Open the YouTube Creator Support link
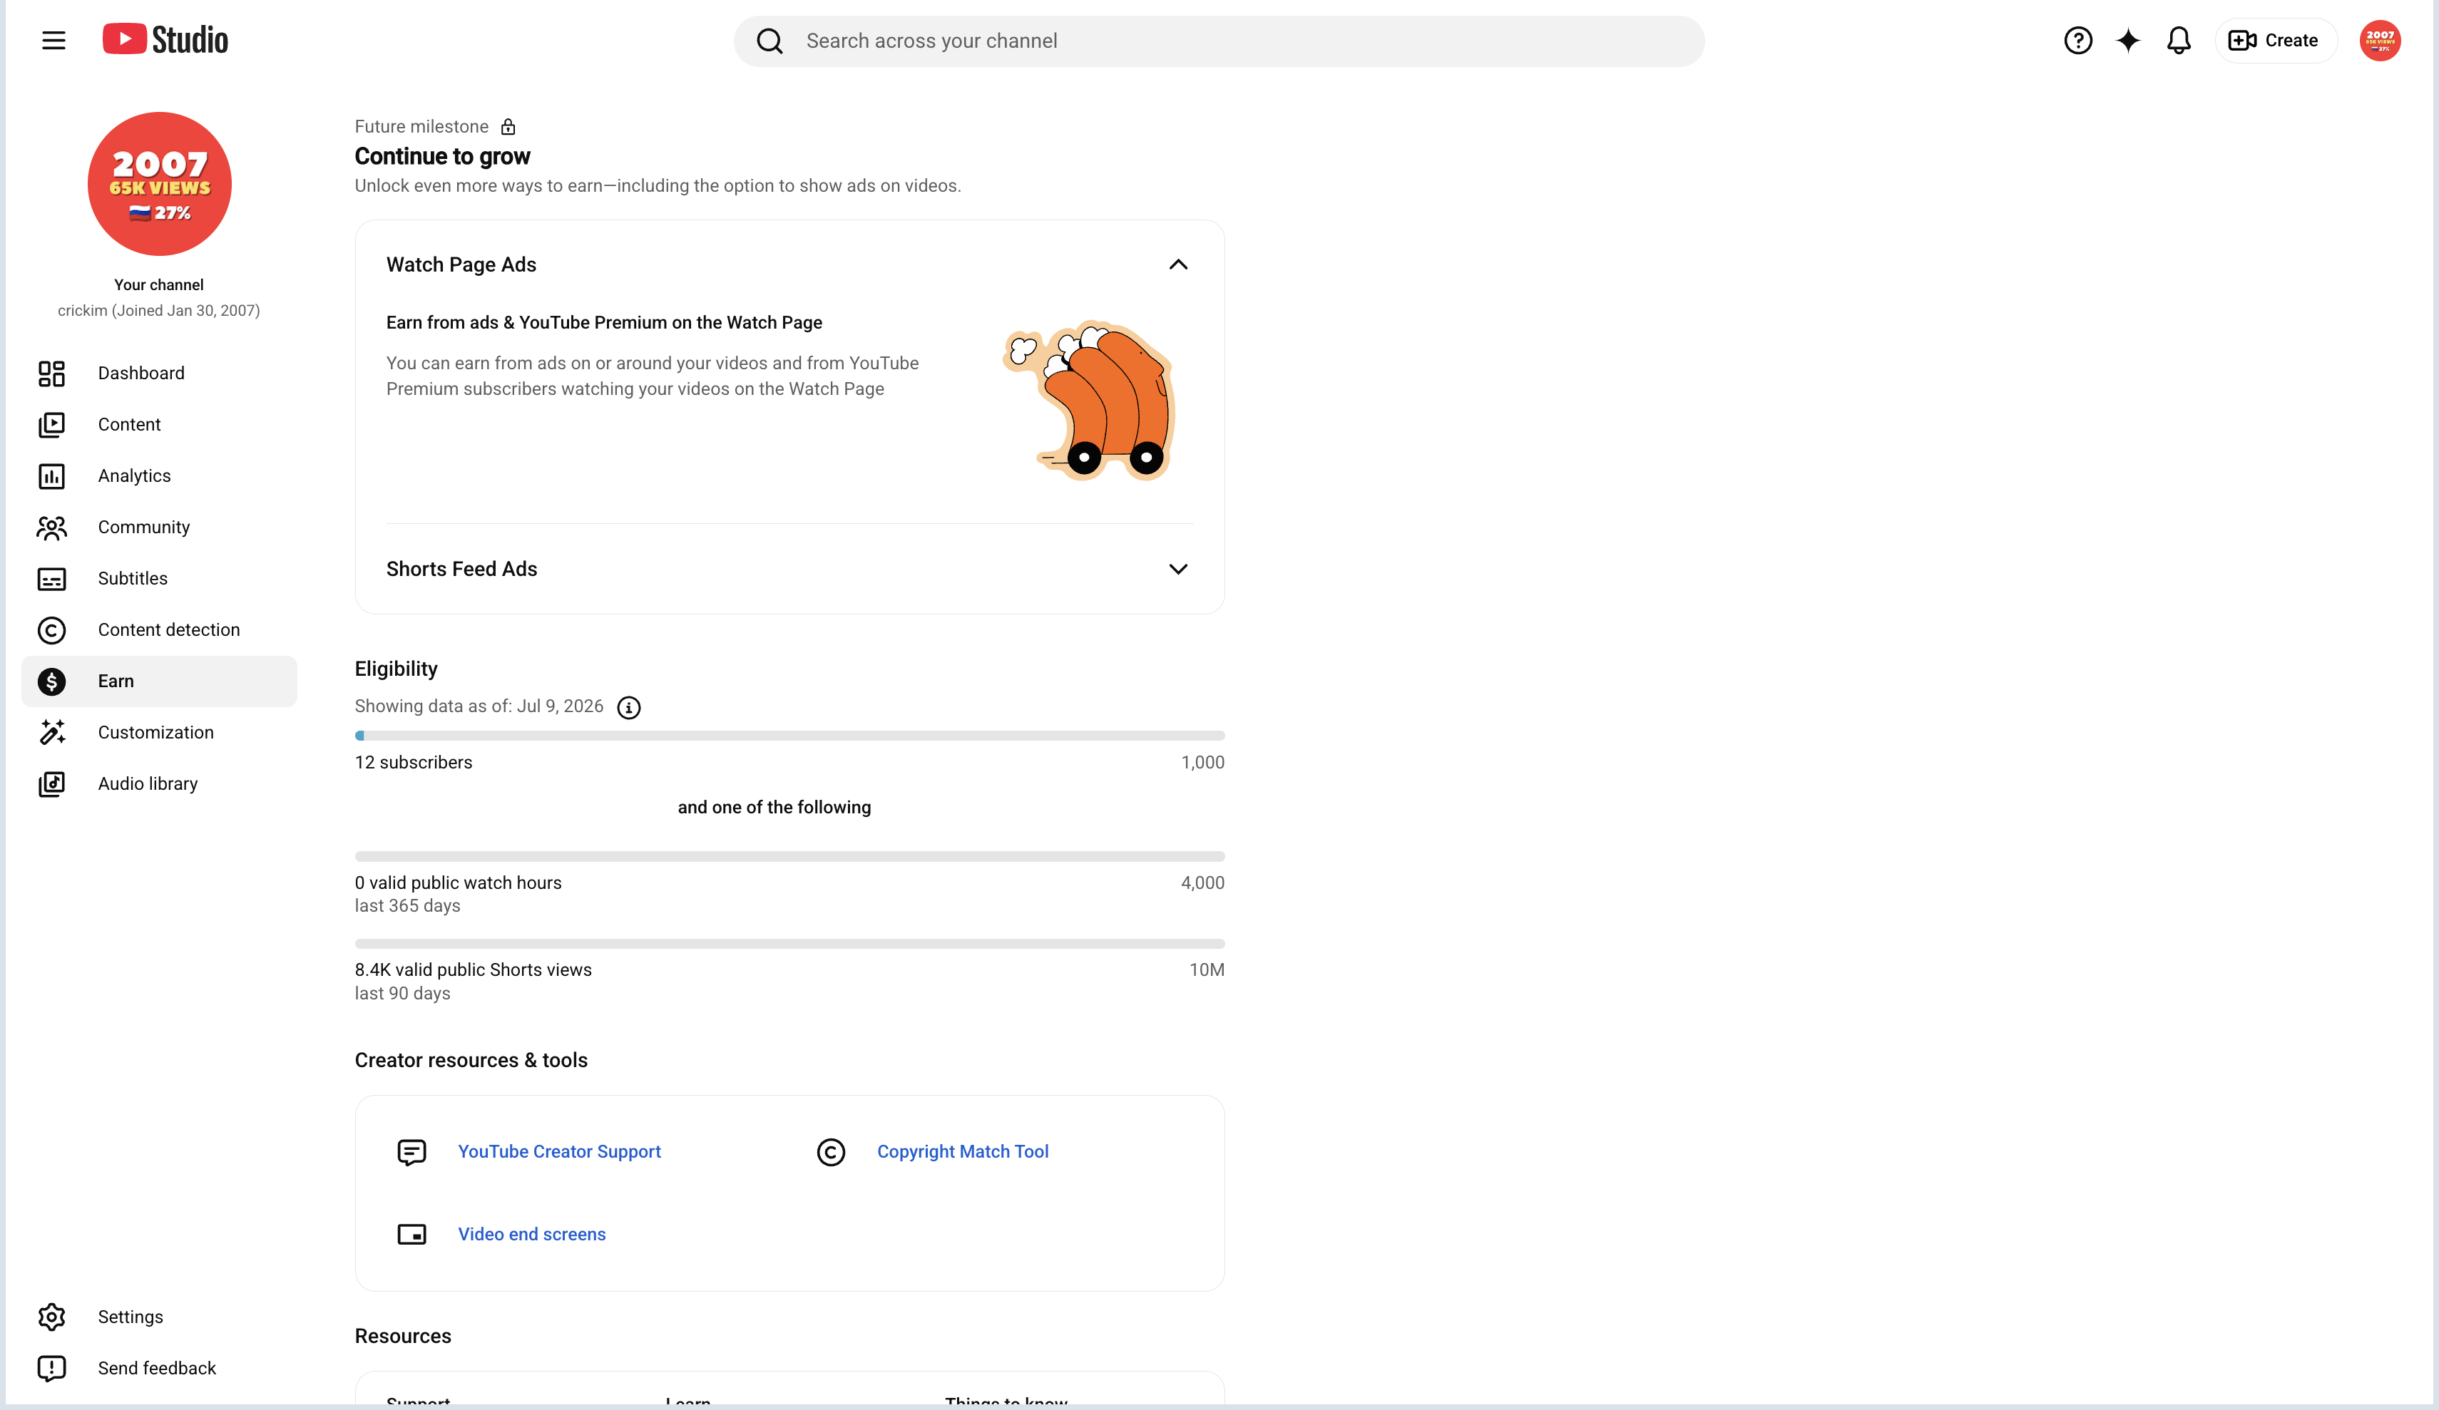 coord(558,1152)
